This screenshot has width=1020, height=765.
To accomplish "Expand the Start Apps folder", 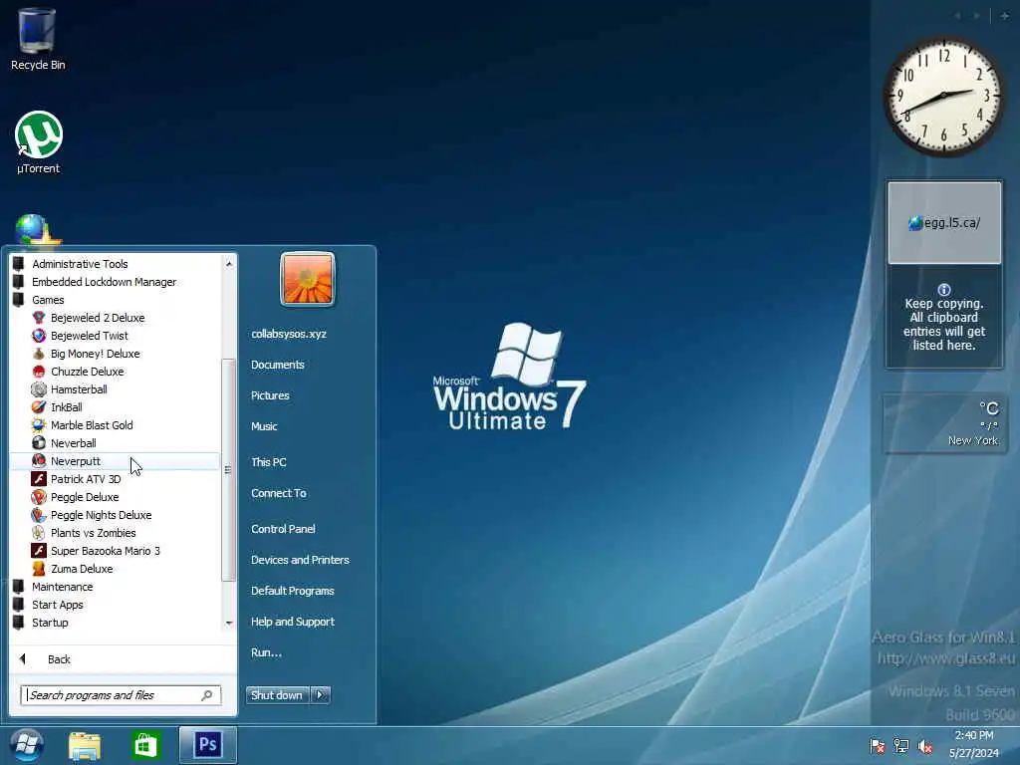I will (x=57, y=605).
